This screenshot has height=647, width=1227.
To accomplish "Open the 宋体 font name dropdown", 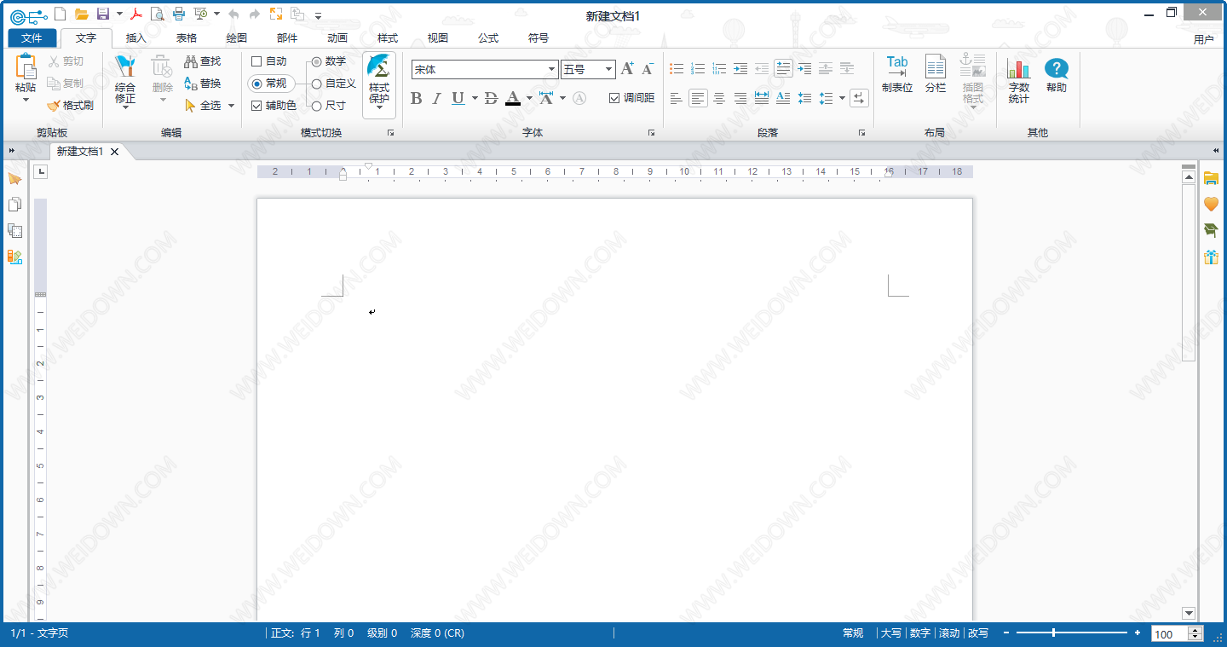I will 552,70.
